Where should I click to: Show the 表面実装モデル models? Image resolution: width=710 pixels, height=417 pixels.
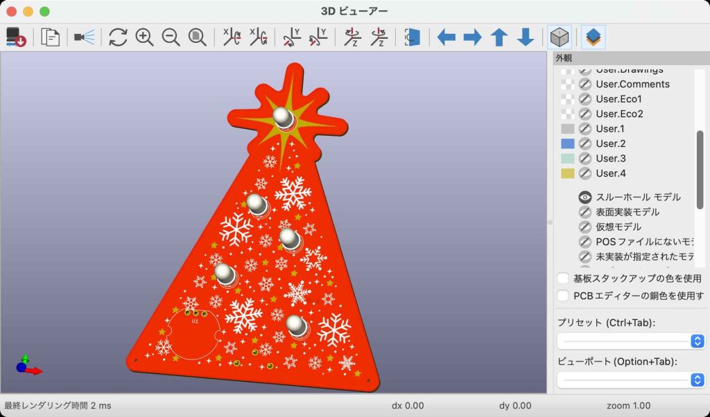point(585,212)
